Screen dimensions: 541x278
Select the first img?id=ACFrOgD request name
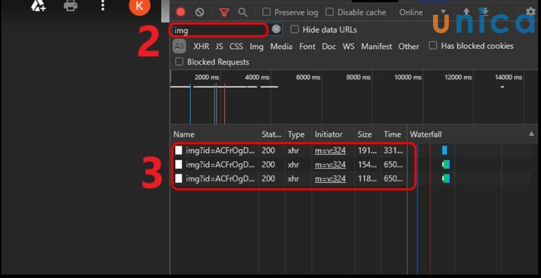220,151
